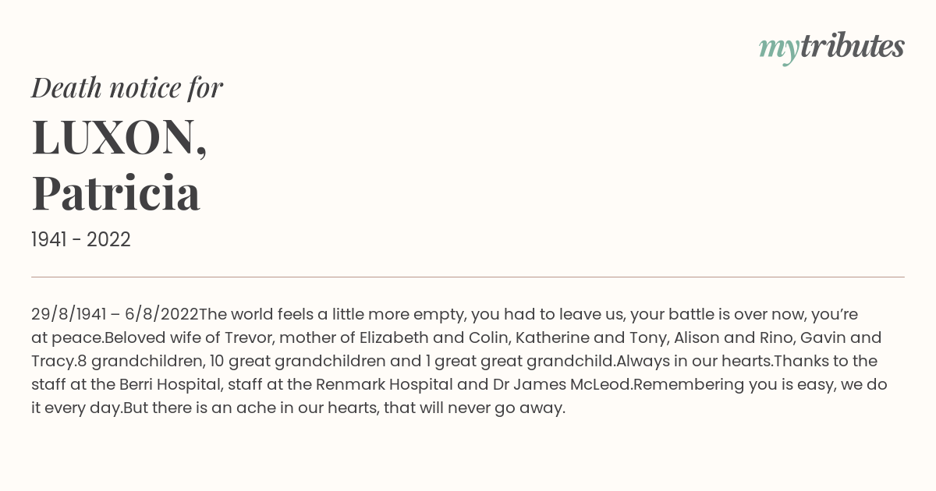Click the words "Renmark Hospital"
Screen dimensions: 936x491
(386, 384)
